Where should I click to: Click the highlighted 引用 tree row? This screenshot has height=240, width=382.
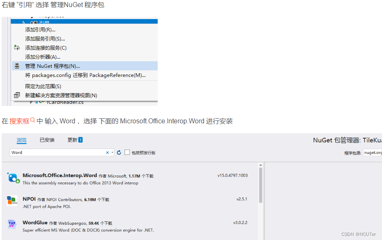(84, 22)
